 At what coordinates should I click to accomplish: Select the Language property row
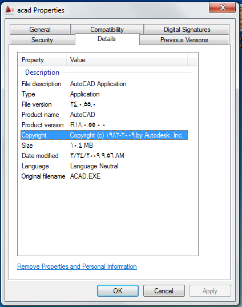tap(104, 166)
